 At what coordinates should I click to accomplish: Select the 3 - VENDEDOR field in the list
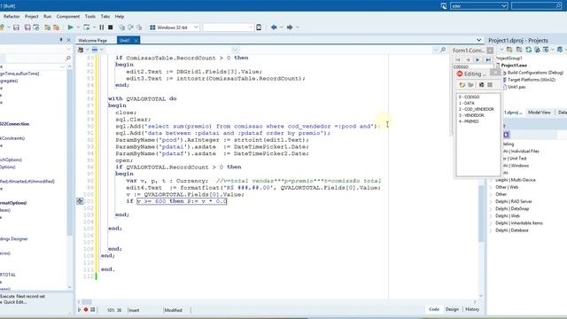(471, 115)
